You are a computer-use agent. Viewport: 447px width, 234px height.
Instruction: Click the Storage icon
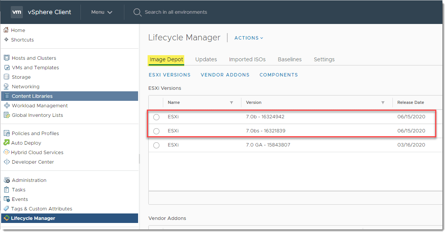point(6,77)
